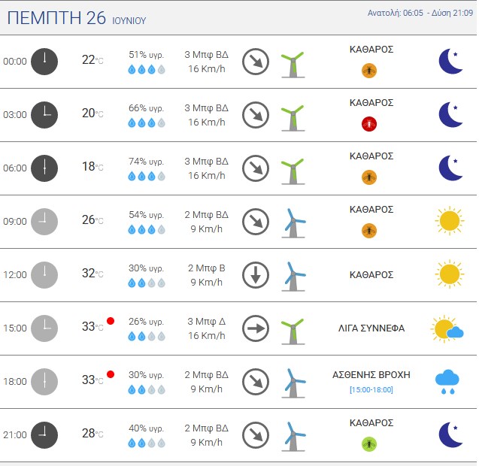
Task: Click the sun icon at 12:00
Action: pyautogui.click(x=450, y=274)
